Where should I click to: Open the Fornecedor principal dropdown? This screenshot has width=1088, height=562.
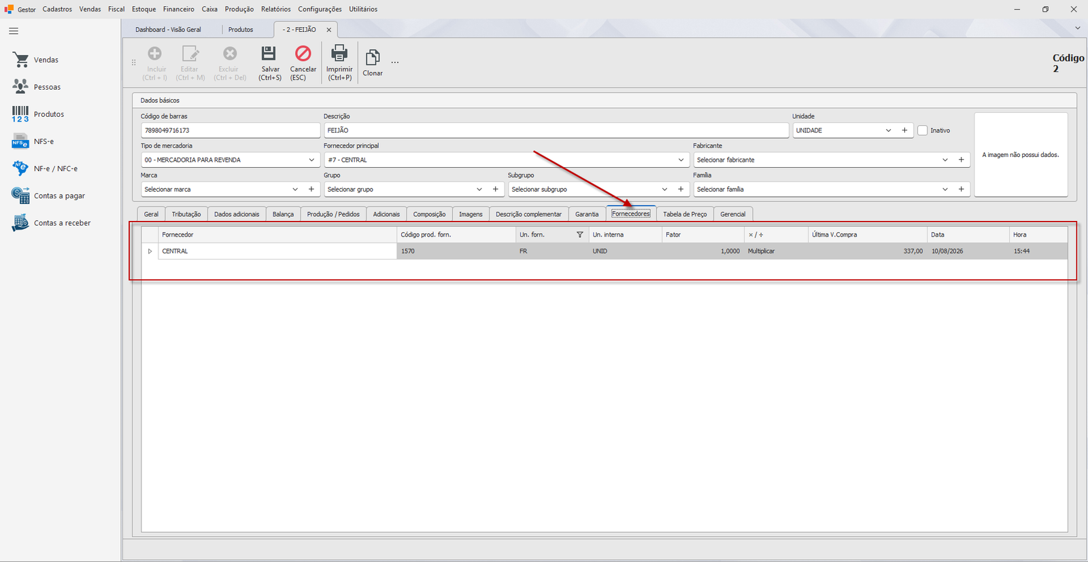click(681, 160)
